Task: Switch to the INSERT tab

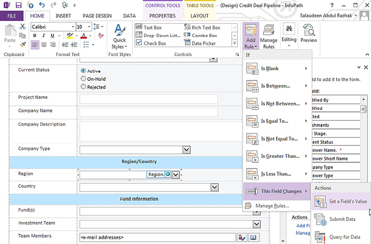Action: coord(63,16)
